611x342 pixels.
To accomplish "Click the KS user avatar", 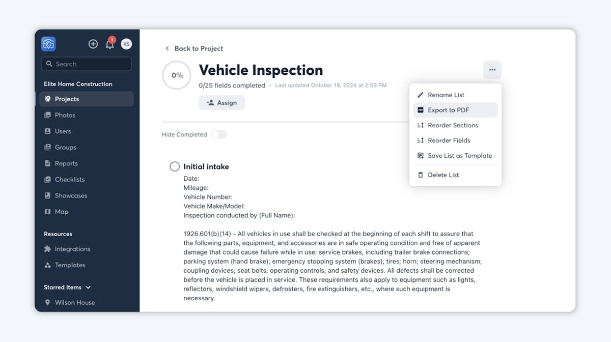I will [x=126, y=44].
